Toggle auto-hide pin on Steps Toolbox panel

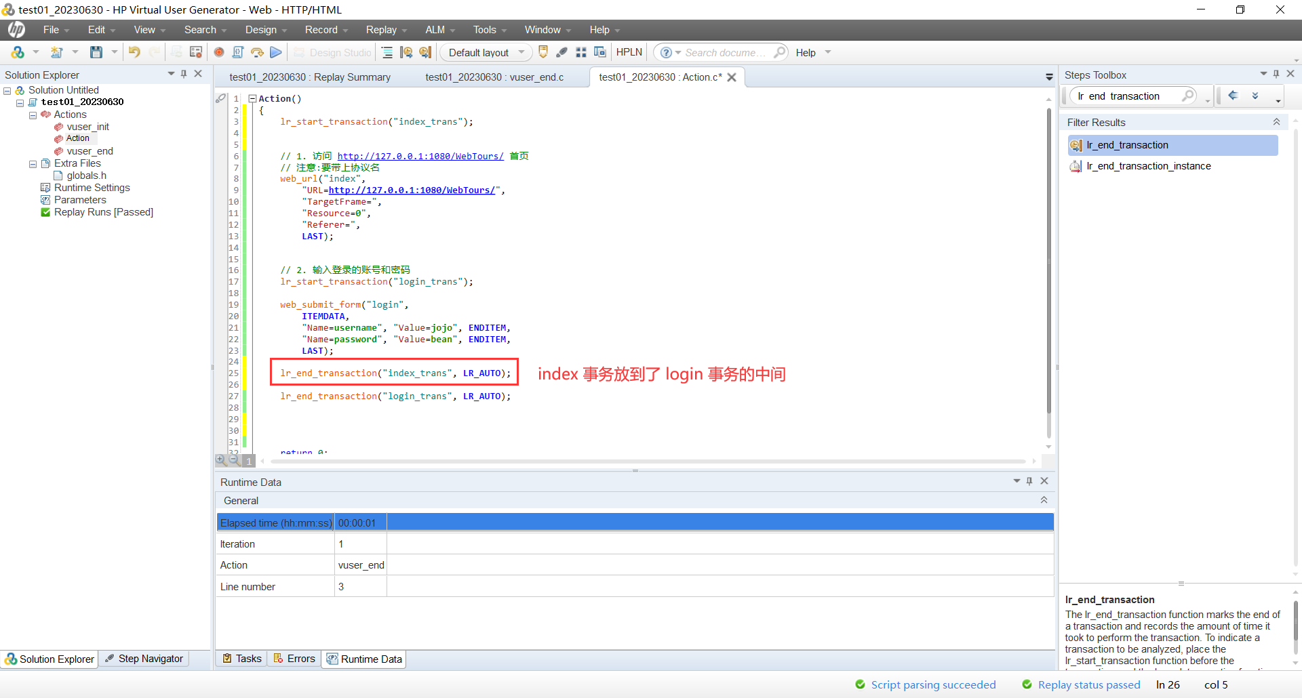pyautogui.click(x=1276, y=74)
